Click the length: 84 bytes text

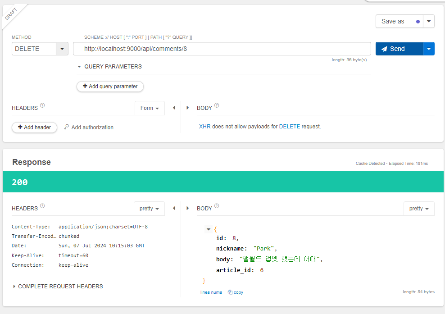418,292
